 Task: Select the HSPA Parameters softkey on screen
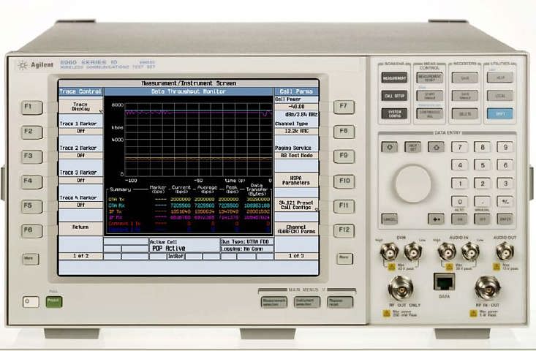tap(295, 179)
